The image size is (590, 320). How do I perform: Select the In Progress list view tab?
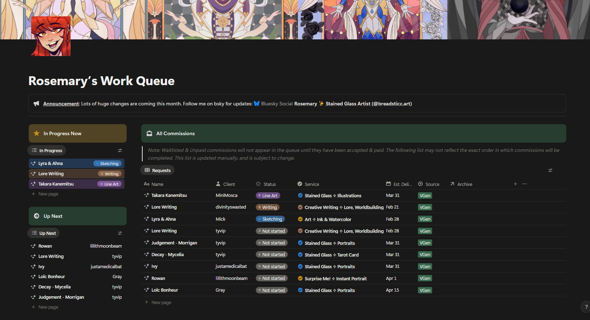tap(47, 150)
